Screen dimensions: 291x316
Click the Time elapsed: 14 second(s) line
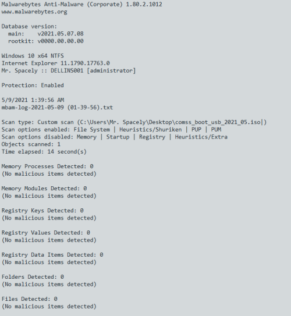[x=44, y=151]
